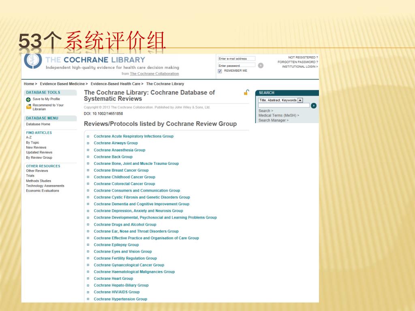Click Recommend to Your Librarian text

tap(48, 107)
